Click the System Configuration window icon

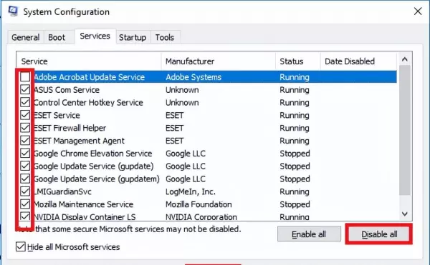point(13,11)
